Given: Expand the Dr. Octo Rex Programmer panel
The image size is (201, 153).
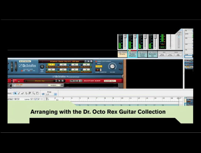Looking at the screenshot, I should 65,77.
